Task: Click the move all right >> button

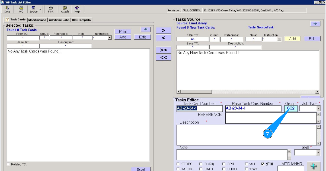Action: click(x=163, y=50)
